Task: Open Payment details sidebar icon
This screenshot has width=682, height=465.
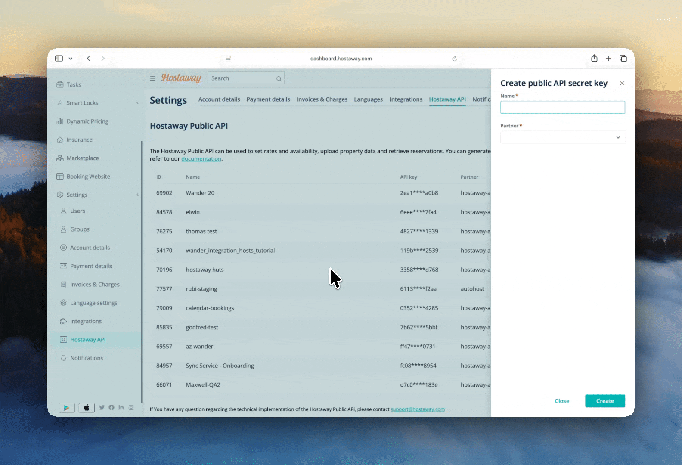Action: tap(63, 266)
